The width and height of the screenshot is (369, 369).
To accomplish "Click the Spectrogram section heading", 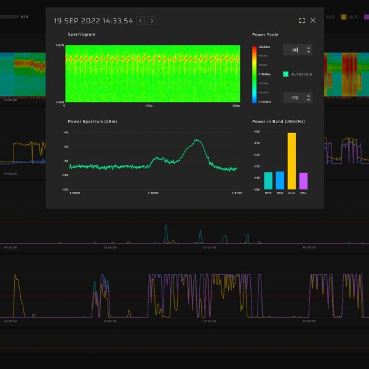I will point(81,34).
